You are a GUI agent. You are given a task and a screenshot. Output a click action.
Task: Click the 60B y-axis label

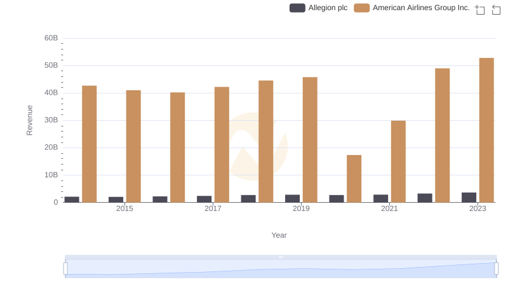coord(51,38)
